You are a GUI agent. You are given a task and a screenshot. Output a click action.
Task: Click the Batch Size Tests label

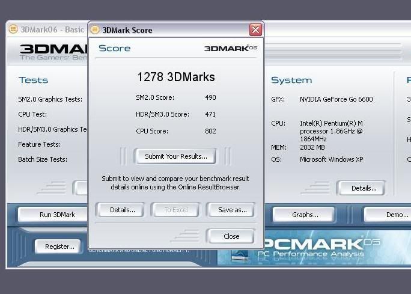43,159
